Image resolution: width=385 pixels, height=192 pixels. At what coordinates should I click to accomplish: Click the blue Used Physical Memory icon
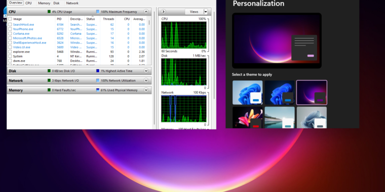(98, 90)
